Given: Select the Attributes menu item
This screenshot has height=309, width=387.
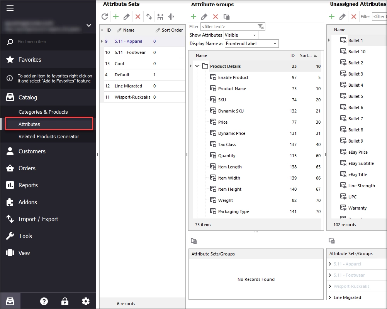Looking at the screenshot, I should [x=49, y=124].
